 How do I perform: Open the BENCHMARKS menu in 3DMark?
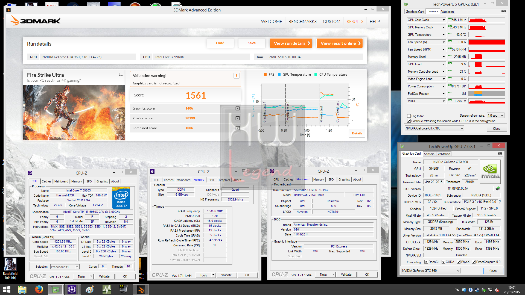302,21
